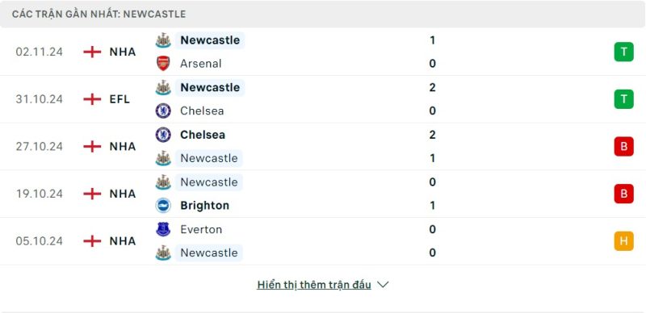Expand with chevron next to Hiển thị thêm

[383, 285]
